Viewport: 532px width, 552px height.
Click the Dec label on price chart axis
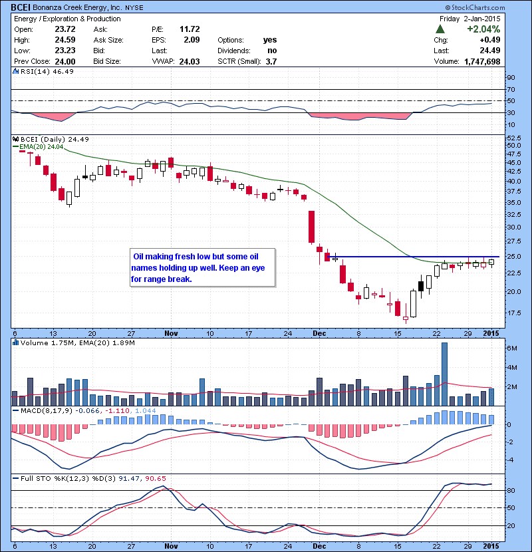click(x=319, y=333)
